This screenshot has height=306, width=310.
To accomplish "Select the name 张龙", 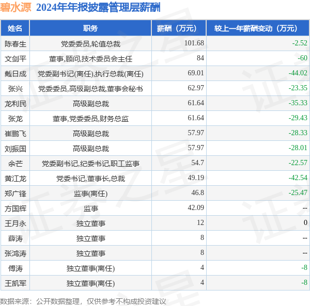I will tap(16, 119).
